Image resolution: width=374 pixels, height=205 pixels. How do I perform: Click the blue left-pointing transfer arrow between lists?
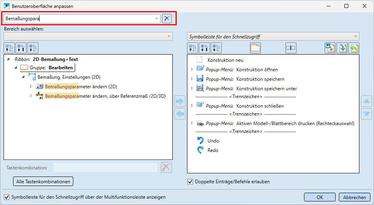coord(180,114)
